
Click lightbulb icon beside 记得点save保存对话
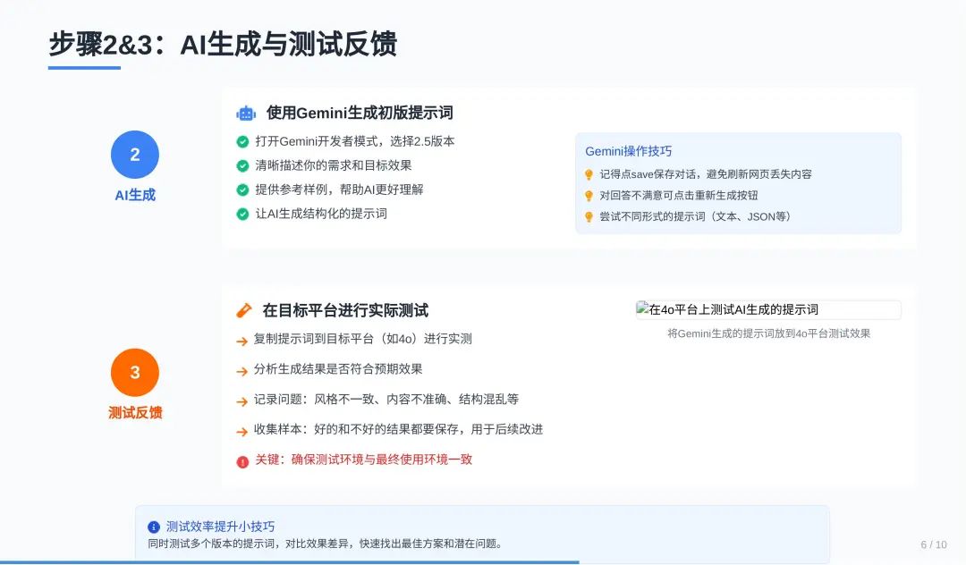click(x=589, y=175)
